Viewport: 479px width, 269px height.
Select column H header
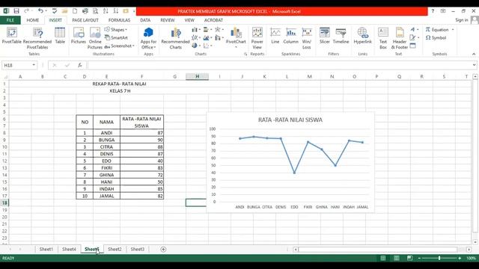coord(197,76)
